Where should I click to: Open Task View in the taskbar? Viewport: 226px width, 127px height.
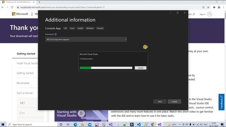click(68, 125)
